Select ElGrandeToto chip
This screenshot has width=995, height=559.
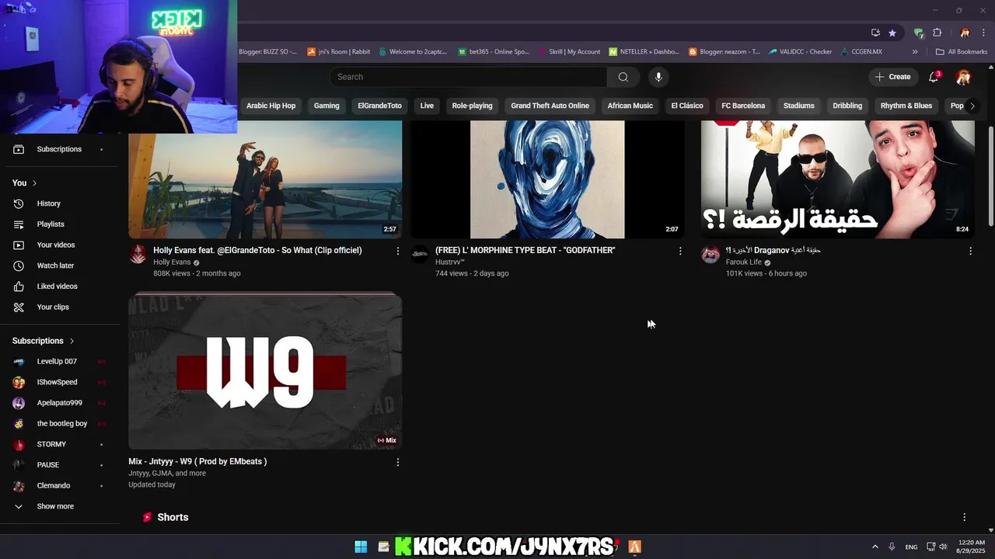(379, 106)
